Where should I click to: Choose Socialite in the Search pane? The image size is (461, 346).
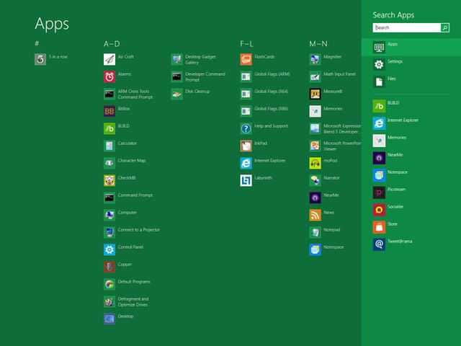tap(411, 210)
